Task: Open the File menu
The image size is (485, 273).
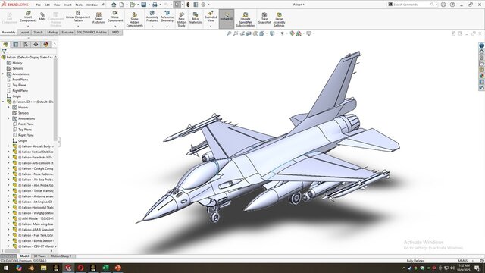Action: pyautogui.click(x=39, y=5)
